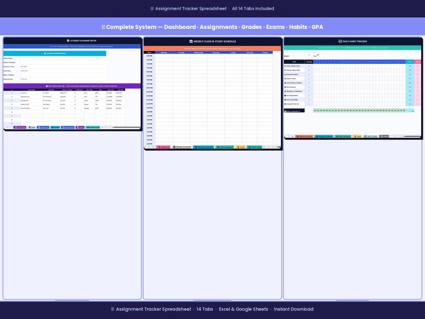Select Weekly Schedule tab in the middle sheet
This screenshot has width=425, height=319.
coord(182,147)
